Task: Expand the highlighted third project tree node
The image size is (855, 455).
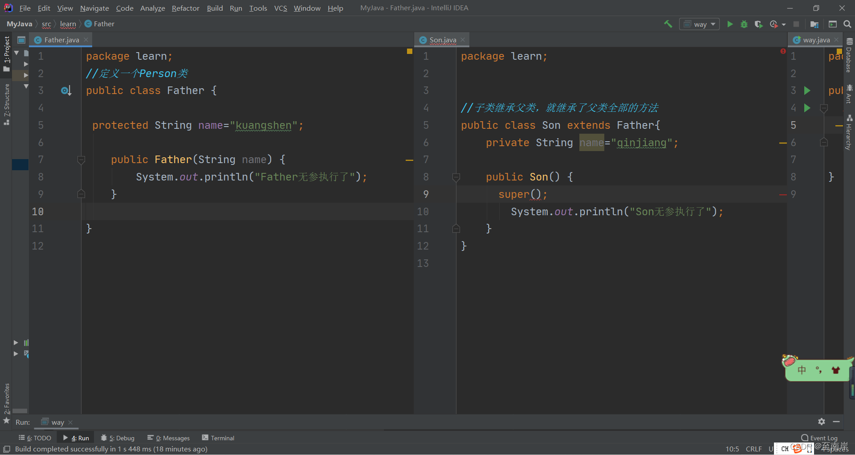Action: click(x=26, y=75)
